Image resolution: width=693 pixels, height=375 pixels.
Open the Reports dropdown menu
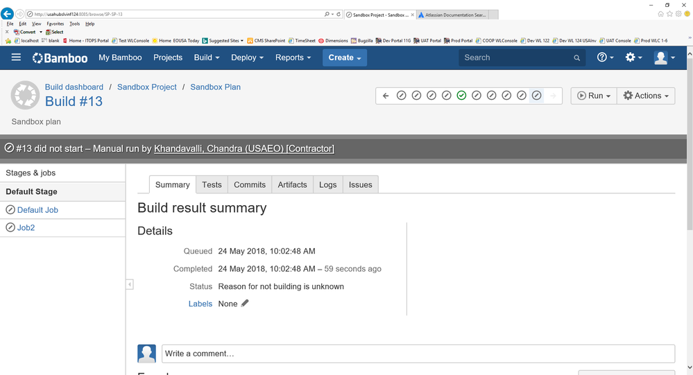pyautogui.click(x=293, y=58)
